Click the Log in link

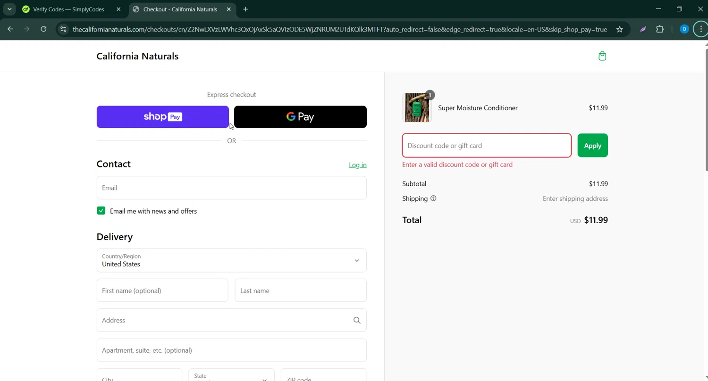(x=358, y=165)
